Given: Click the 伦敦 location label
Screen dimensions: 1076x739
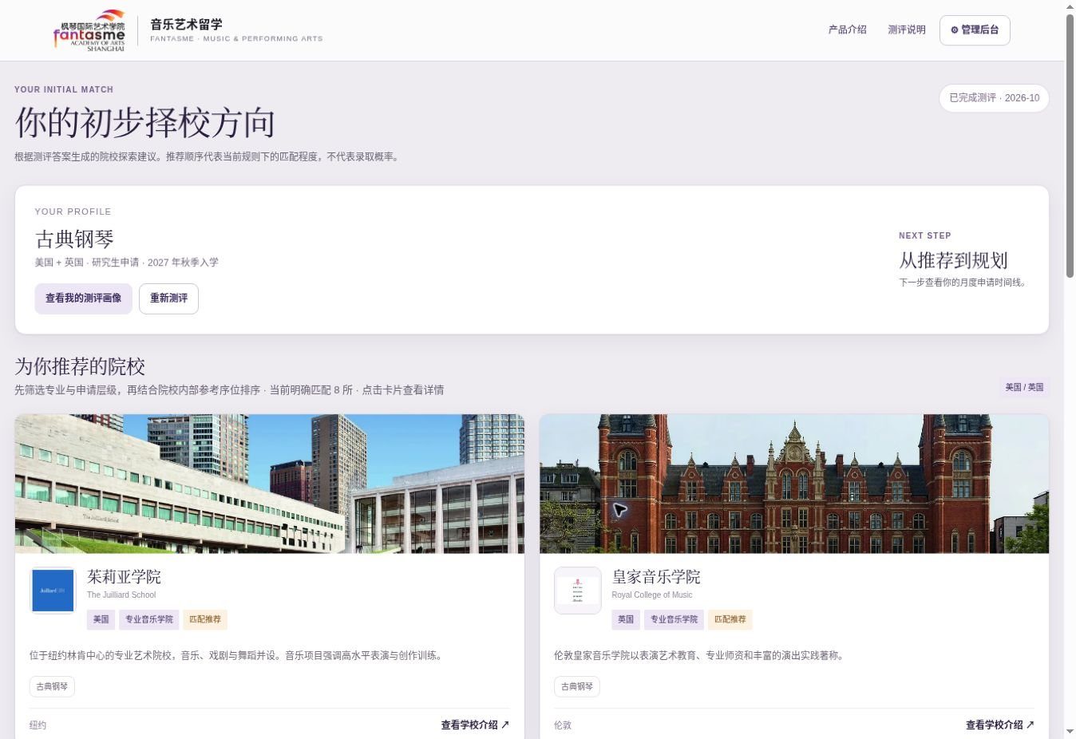Looking at the screenshot, I should click(x=563, y=725).
